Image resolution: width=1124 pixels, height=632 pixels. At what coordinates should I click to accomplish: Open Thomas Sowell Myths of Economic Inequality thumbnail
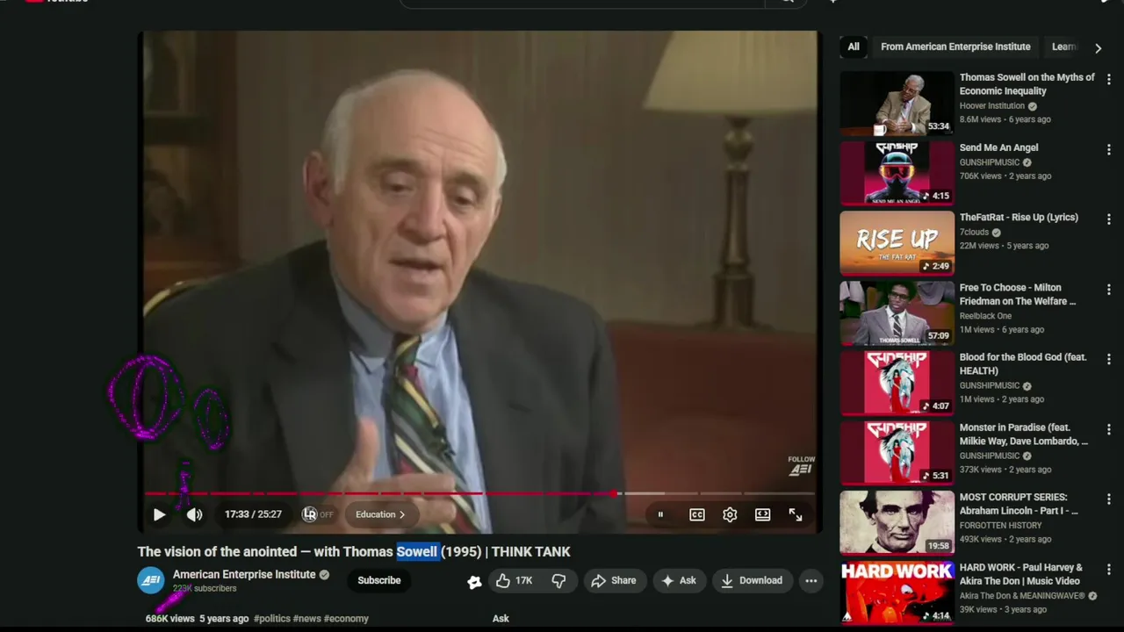897,104
